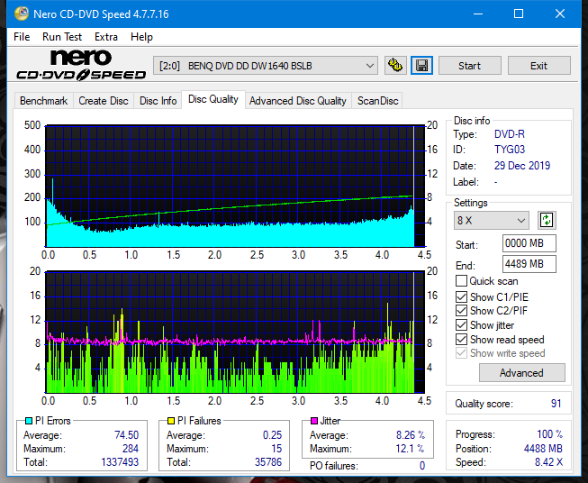The width and height of the screenshot is (588, 483).
Task: Click the Nero CD-DVD Speed logo
Action: pos(81,65)
